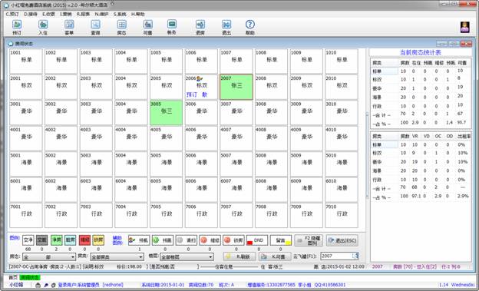Select room 6003 海景

tap(96, 190)
